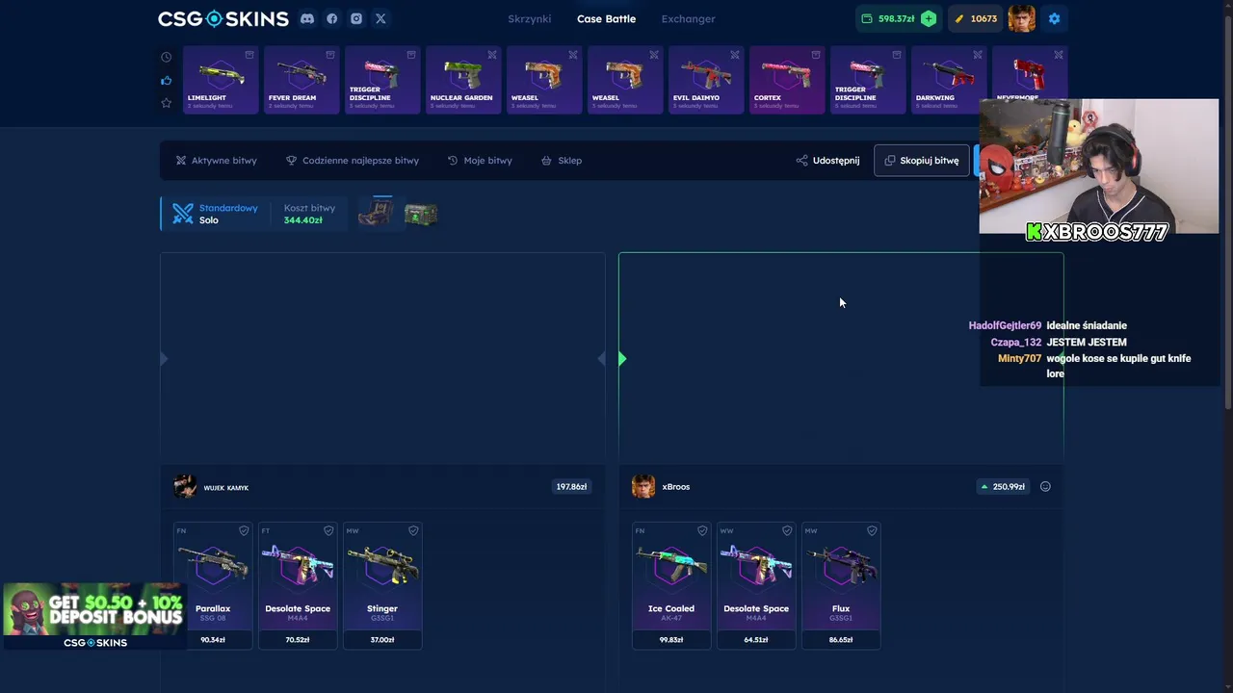Click the Skopiuj bitwę button
Image resolution: width=1233 pixels, height=693 pixels.
pos(922,161)
